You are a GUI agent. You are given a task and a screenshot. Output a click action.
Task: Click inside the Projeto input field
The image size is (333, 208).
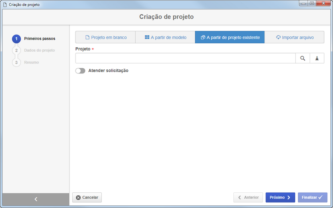[x=185, y=58]
